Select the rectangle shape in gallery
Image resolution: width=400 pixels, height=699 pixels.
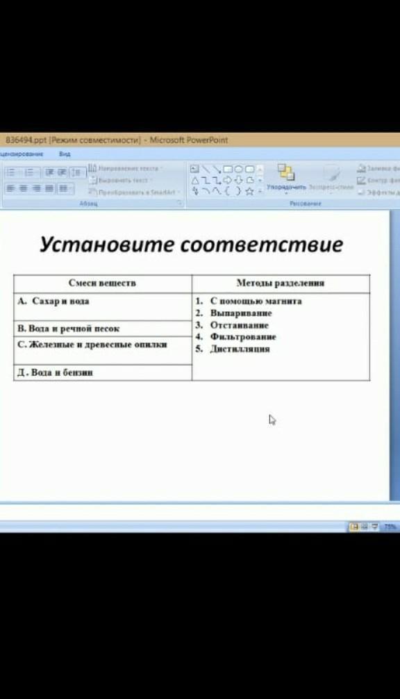tap(228, 169)
